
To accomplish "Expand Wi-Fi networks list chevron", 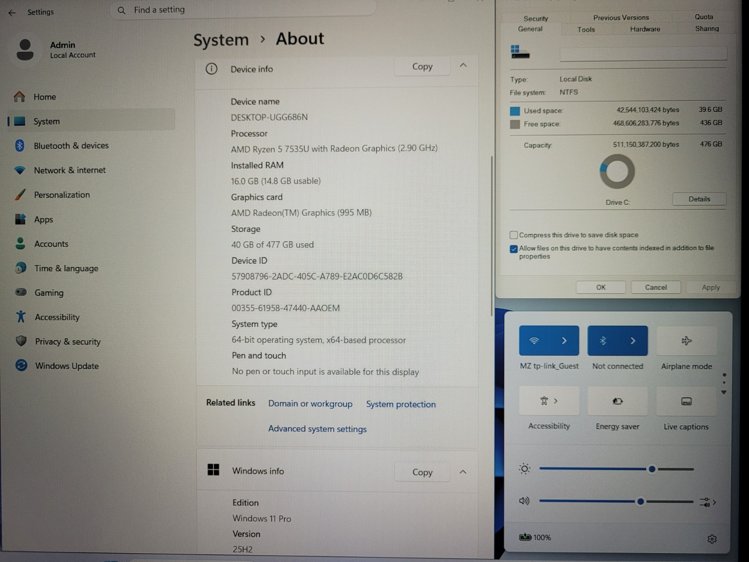I will pos(564,340).
